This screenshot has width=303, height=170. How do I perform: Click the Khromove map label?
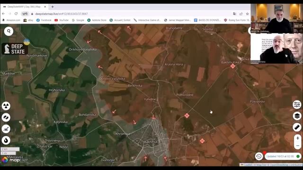pyautogui.click(x=123, y=134)
